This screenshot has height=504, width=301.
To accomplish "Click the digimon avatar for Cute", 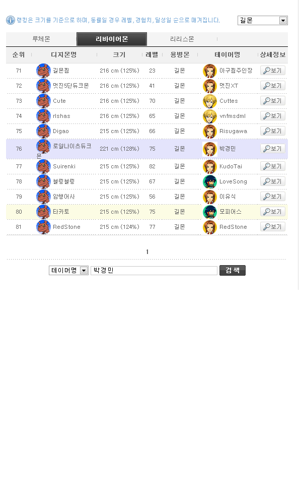I will [x=43, y=101].
